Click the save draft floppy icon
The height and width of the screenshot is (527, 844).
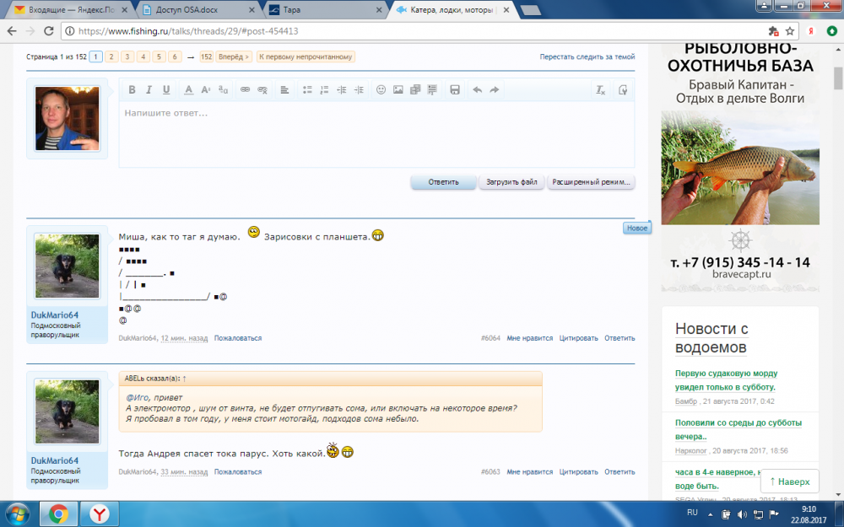pyautogui.click(x=454, y=90)
